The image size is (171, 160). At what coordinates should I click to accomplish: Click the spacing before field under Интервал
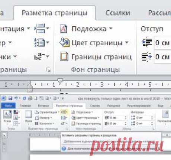tap(143, 118)
